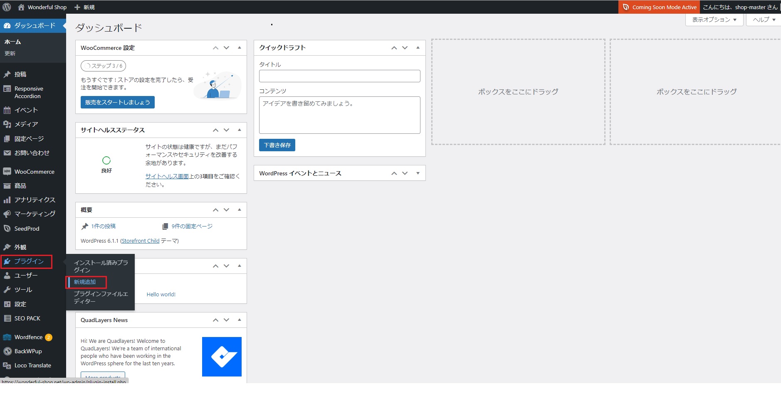Expand the ヘルプ dropdown tab

click(x=764, y=20)
